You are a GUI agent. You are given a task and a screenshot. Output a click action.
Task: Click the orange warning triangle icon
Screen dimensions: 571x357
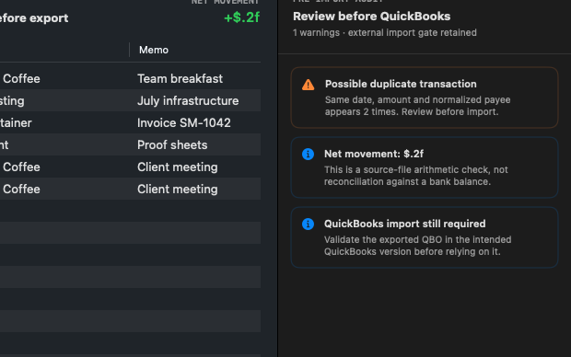pyautogui.click(x=309, y=85)
